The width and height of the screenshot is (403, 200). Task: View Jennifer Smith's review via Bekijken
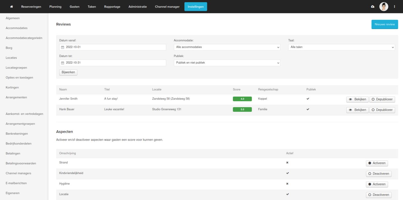tap(357, 99)
